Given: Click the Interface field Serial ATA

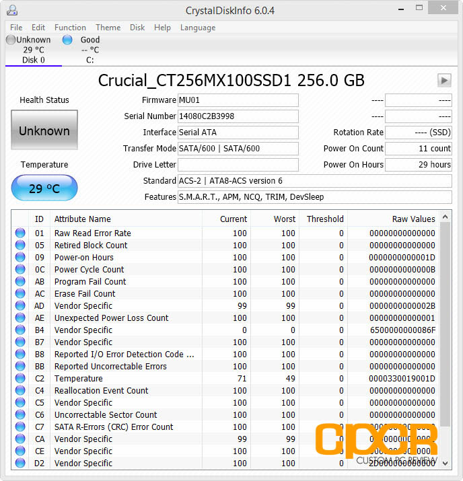Looking at the screenshot, I should point(238,133).
